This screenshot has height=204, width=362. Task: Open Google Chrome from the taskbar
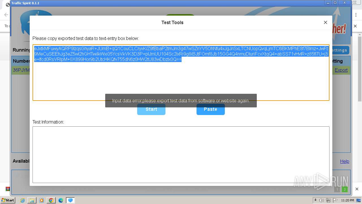coord(51,200)
